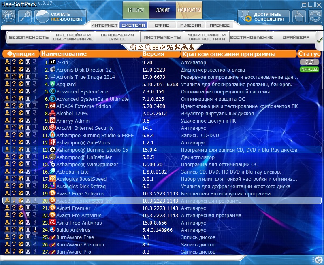Switch to the ИНФО tab

click(x=136, y=10)
